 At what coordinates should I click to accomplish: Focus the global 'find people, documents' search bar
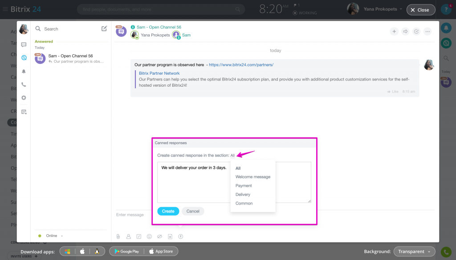point(161,9)
